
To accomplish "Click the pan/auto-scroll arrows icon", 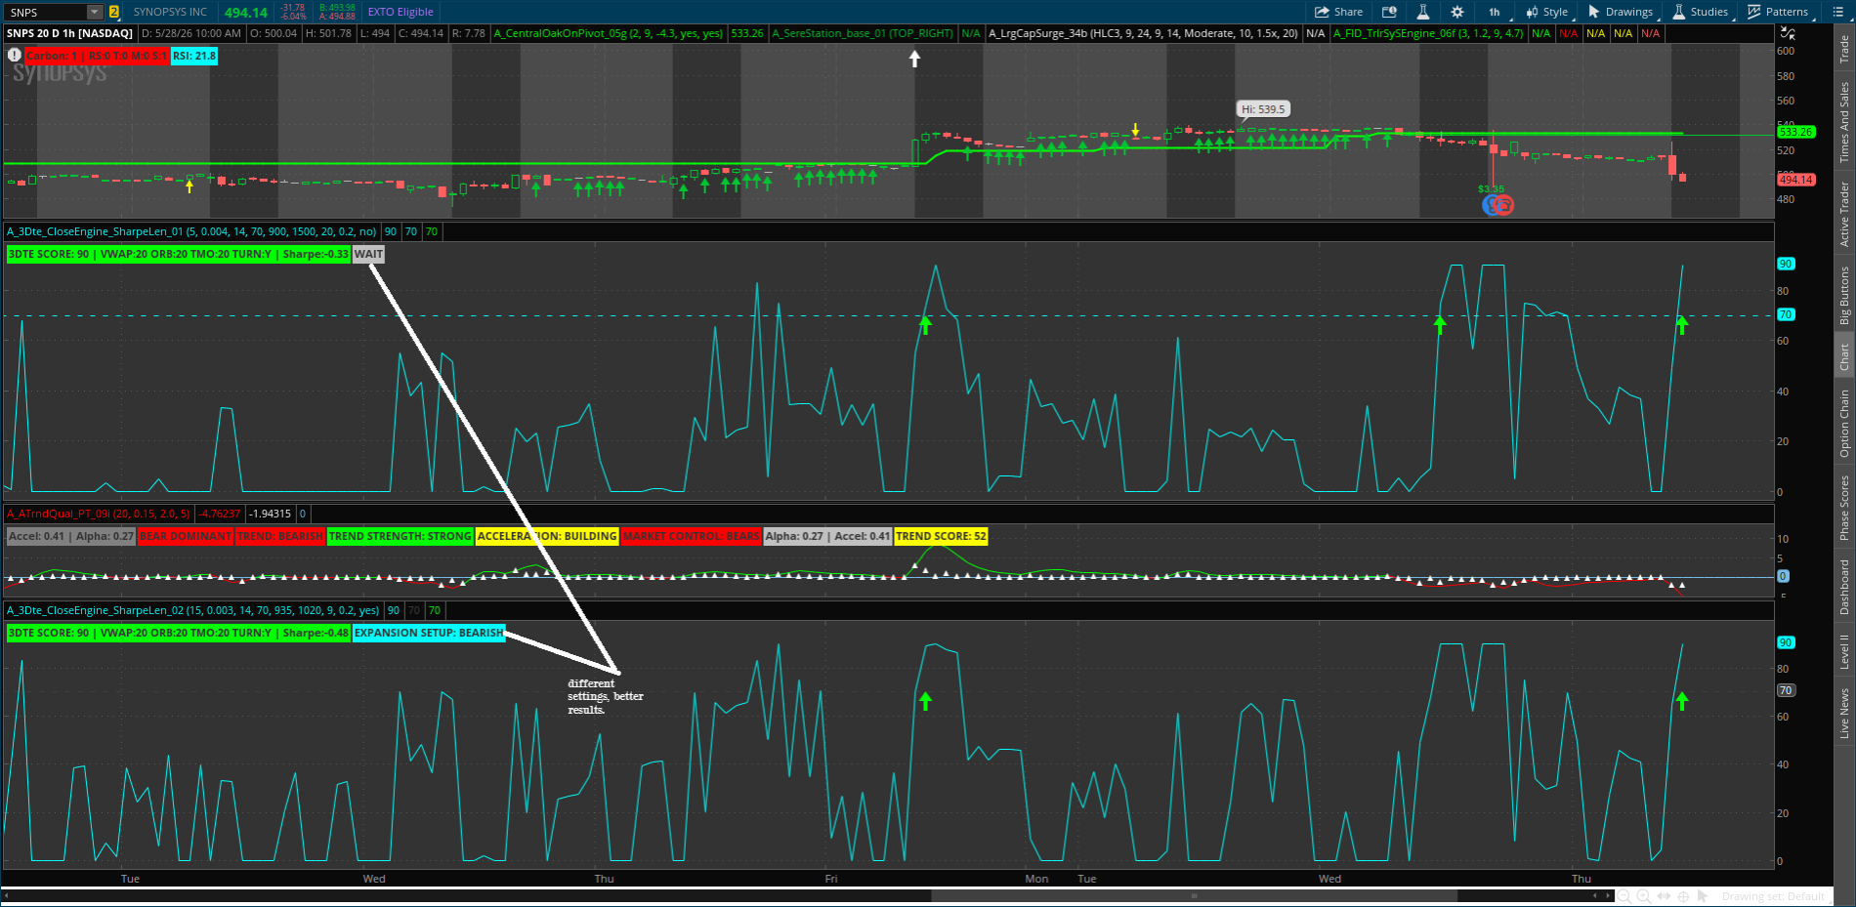I will (1665, 896).
